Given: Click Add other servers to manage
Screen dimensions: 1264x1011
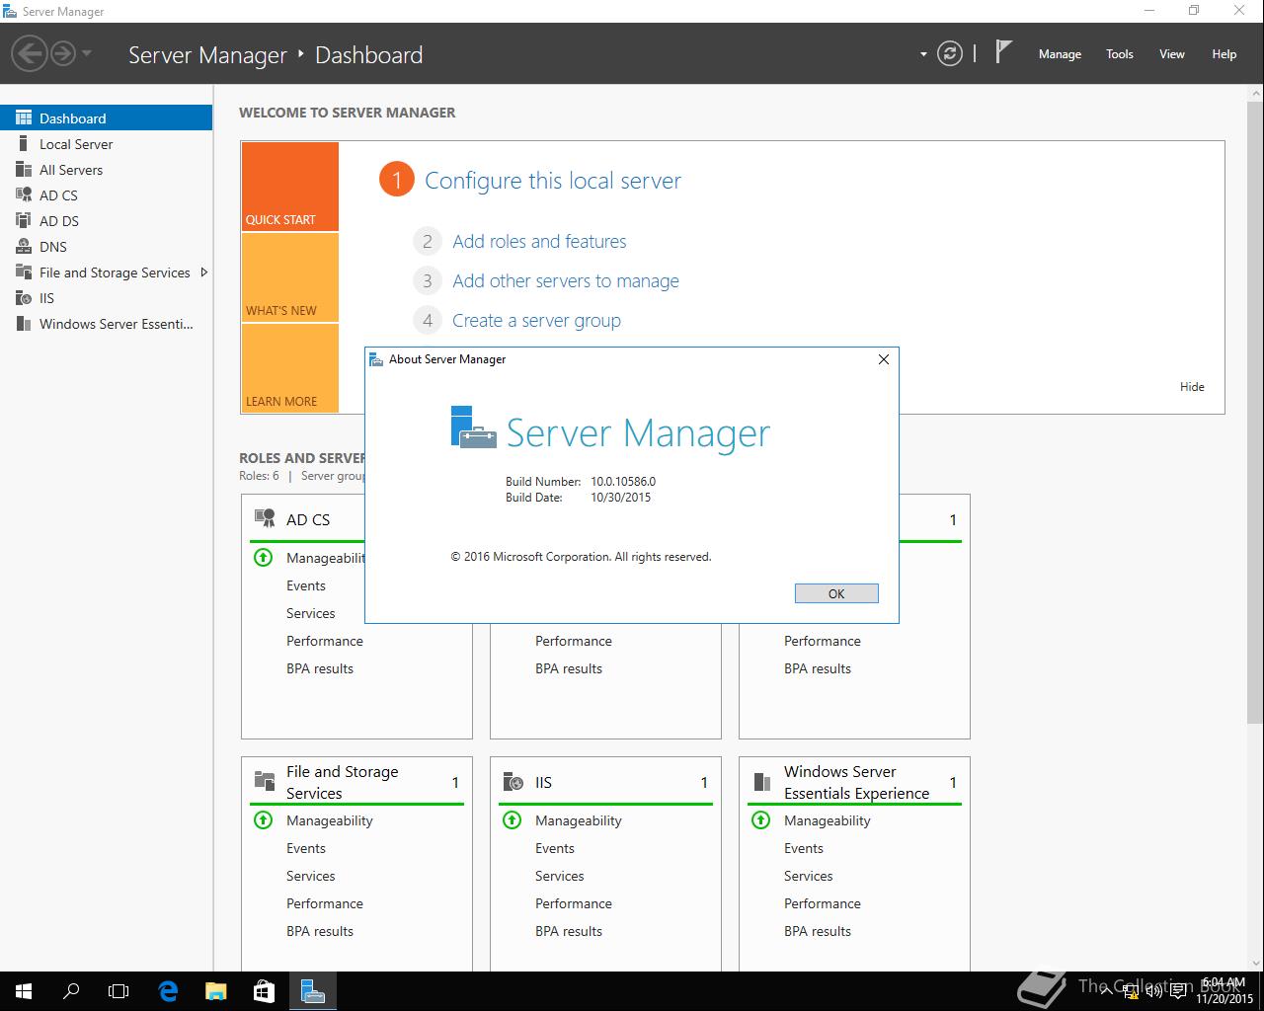Looking at the screenshot, I should [x=566, y=280].
